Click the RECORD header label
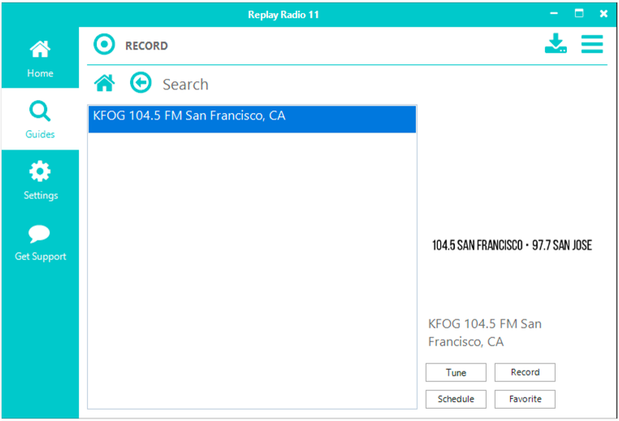 146,46
